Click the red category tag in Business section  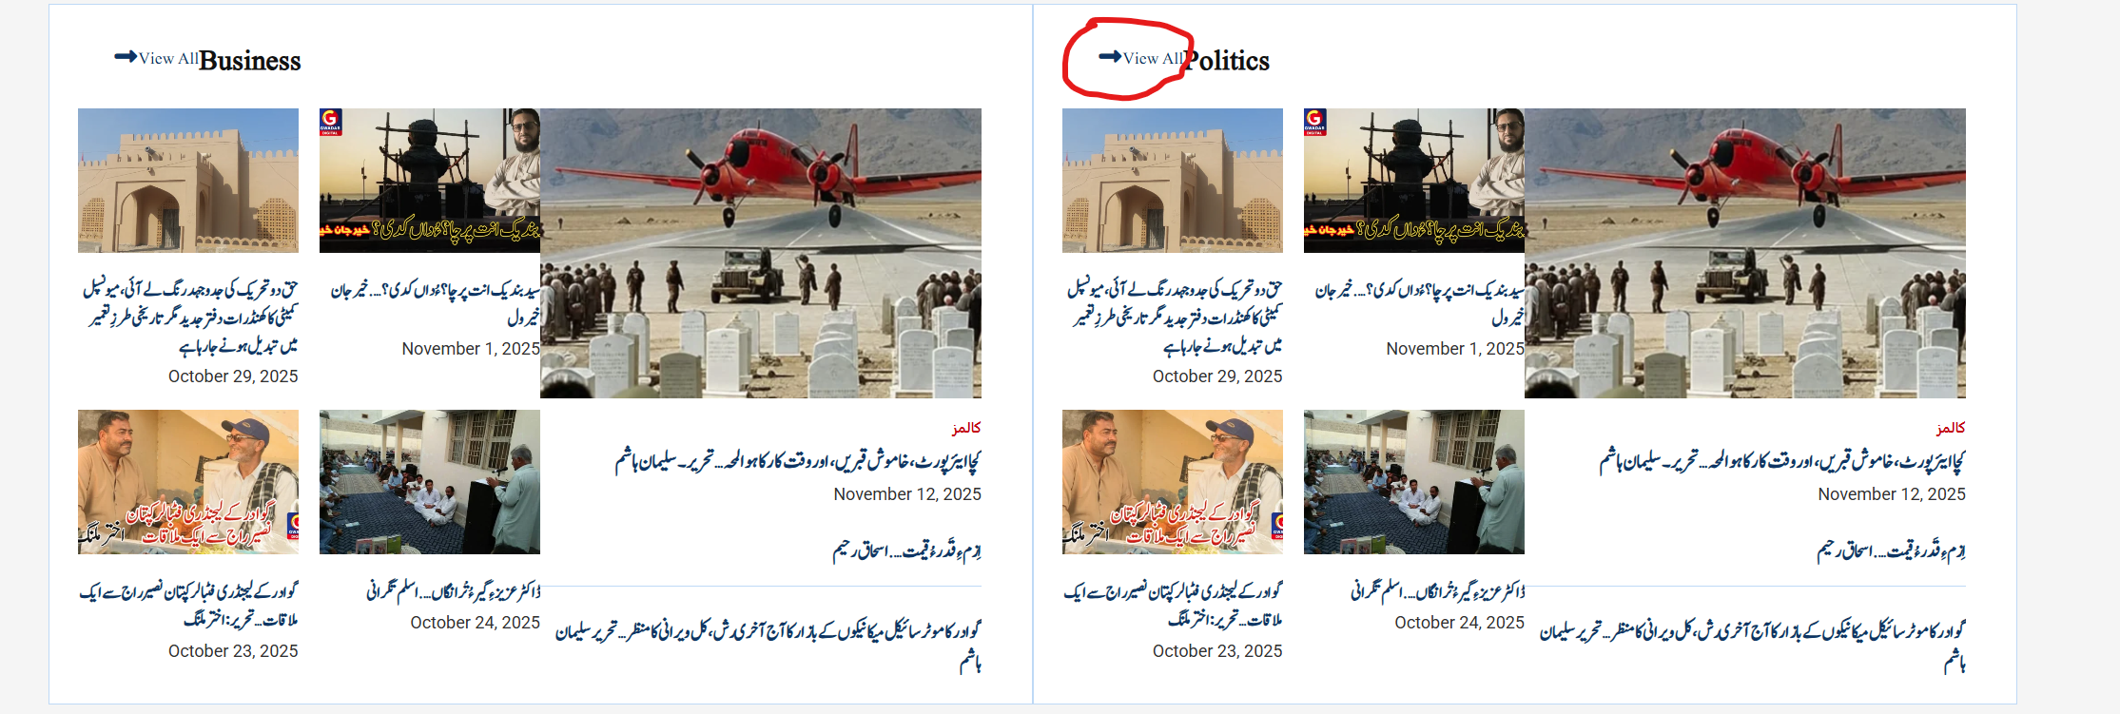(966, 428)
